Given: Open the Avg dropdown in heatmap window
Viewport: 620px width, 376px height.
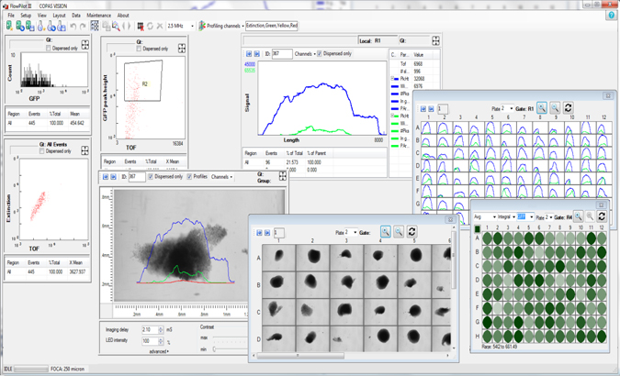Looking at the screenshot, I should 484,217.
